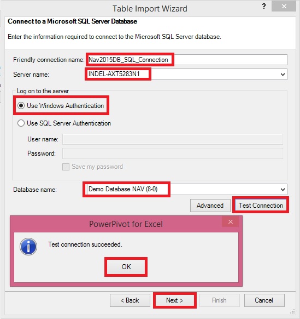Click the User name input field
The image size is (300, 319).
point(173,139)
